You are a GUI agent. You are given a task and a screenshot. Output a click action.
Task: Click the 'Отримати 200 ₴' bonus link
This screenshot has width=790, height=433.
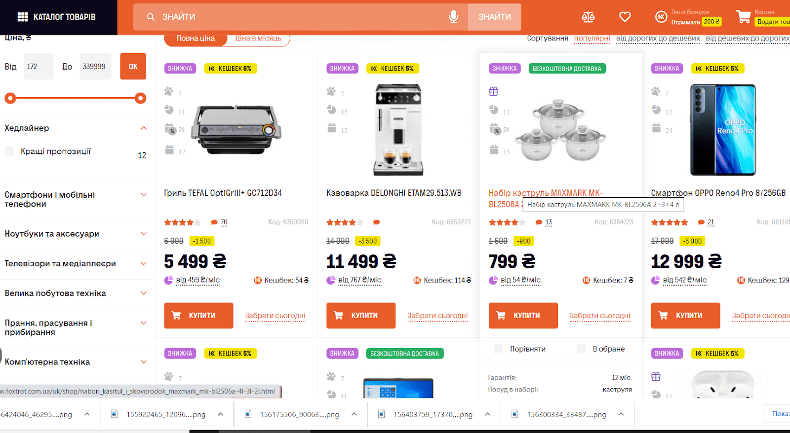[696, 22]
